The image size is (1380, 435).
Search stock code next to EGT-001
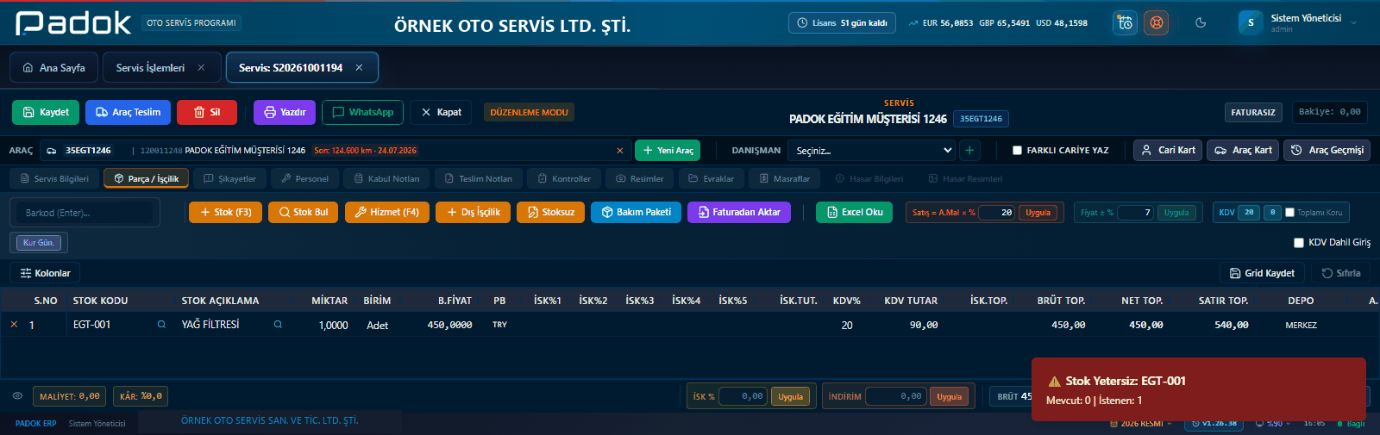(x=161, y=325)
